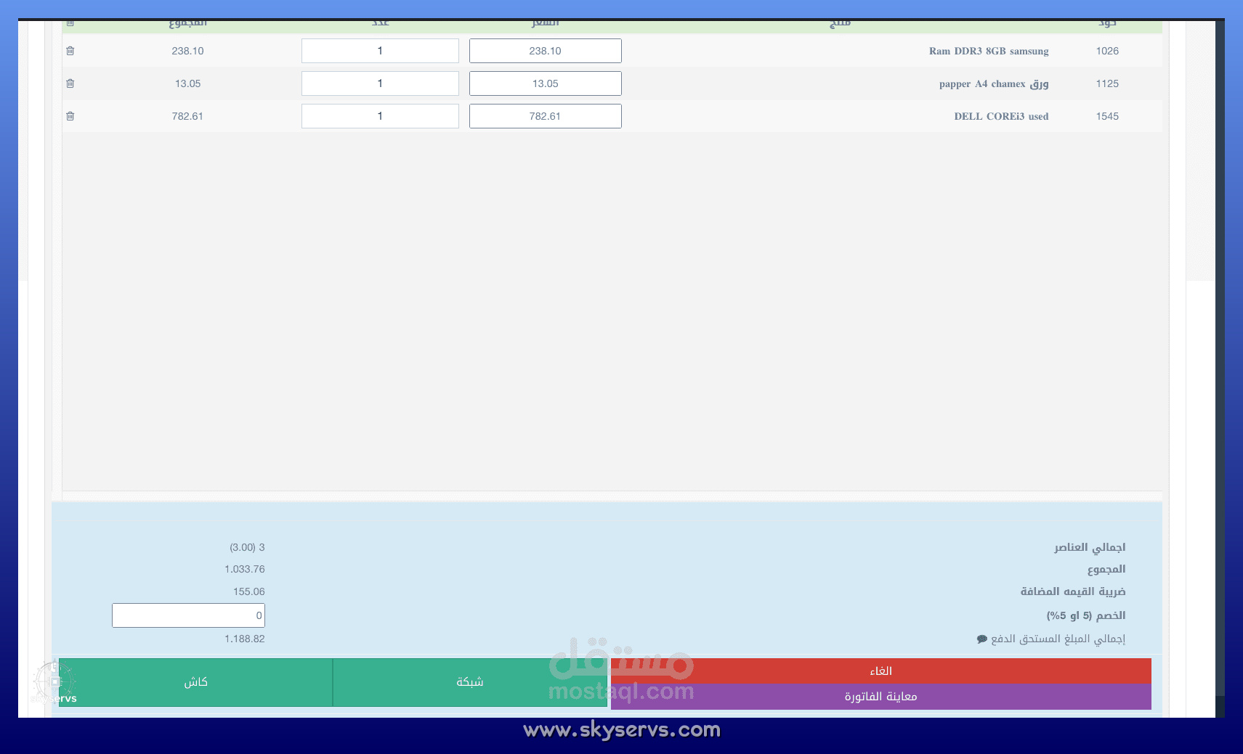1243x754 pixels.
Task: Pay with the green كاش button
Action: [x=195, y=682]
